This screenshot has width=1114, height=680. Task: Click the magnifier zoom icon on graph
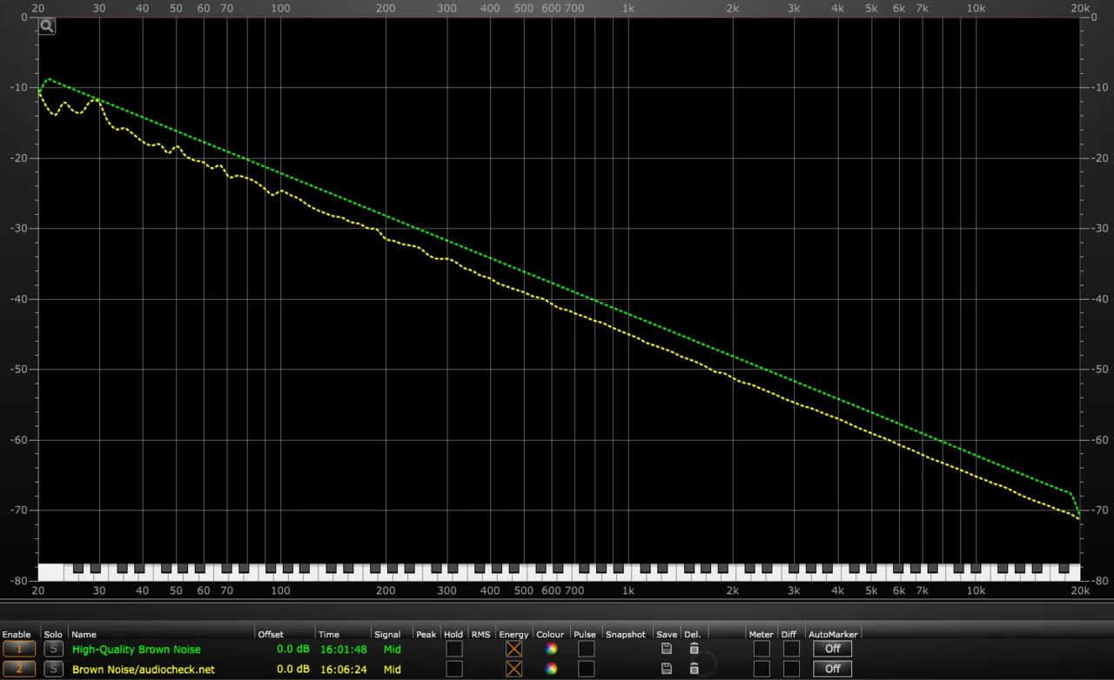[x=47, y=26]
